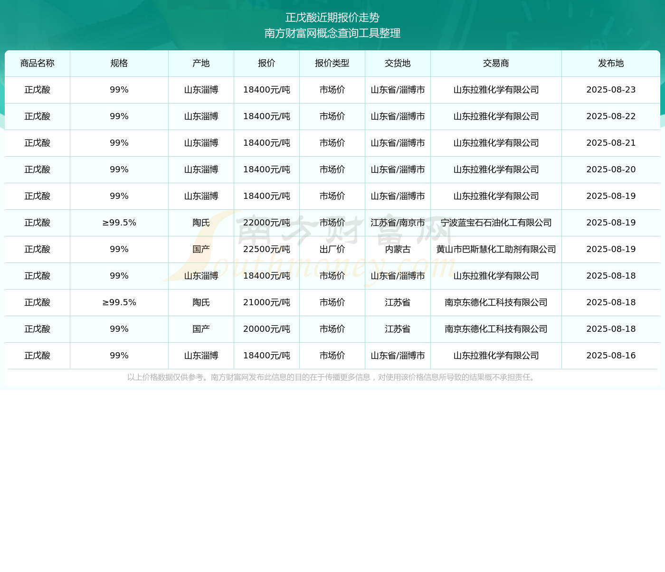Click ≥99.5% spec in the 21000元 row

[119, 302]
